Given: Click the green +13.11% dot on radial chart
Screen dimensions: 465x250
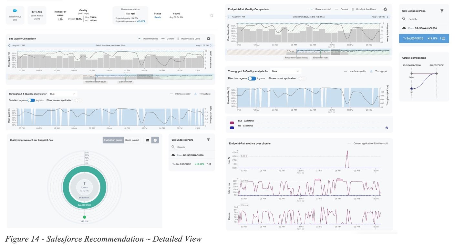Looking at the screenshot, I should (x=84, y=217).
